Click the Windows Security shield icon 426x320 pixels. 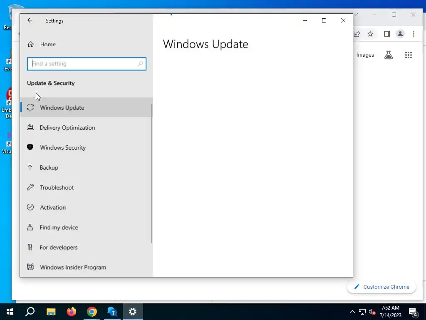(x=30, y=147)
